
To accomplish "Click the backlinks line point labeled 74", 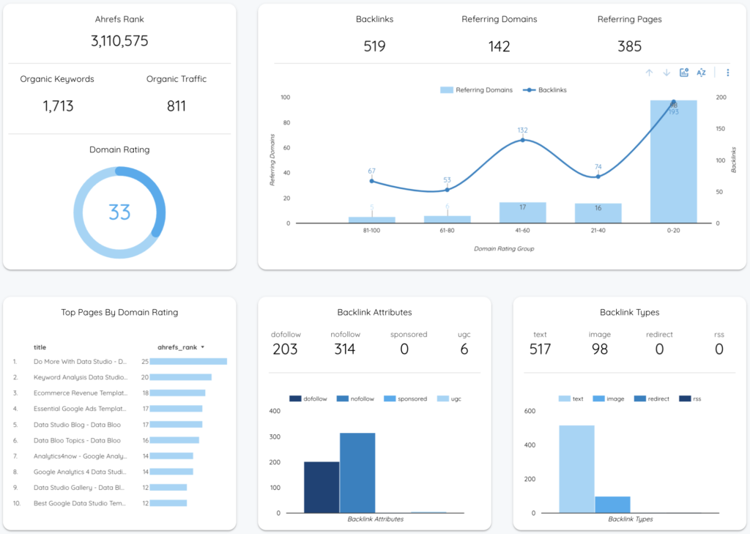I will (598, 177).
